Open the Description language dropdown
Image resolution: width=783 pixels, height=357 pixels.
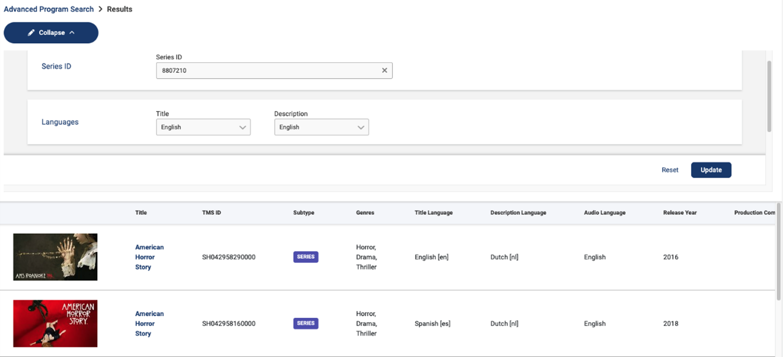point(321,127)
